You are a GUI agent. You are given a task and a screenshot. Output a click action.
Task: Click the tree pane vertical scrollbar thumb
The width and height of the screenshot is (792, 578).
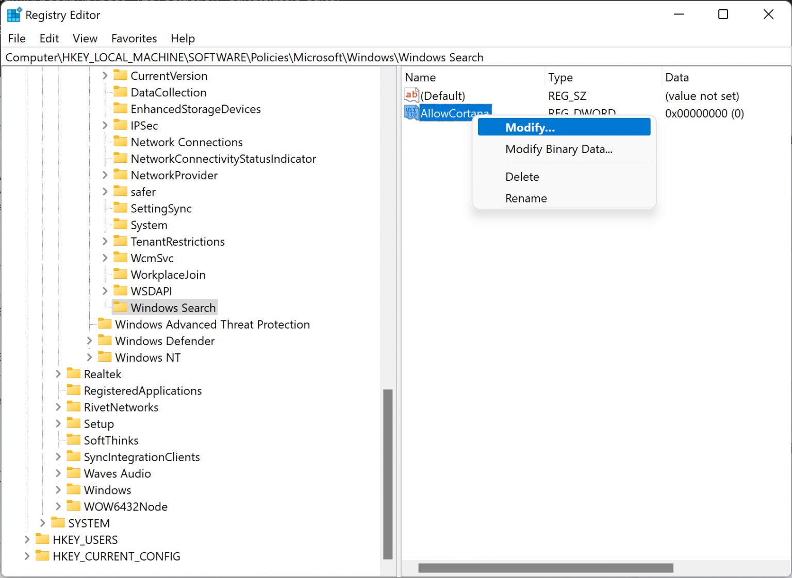coord(388,474)
